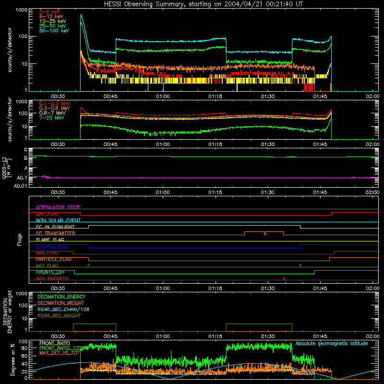Select the 25-50 keV legend label

click(52, 26)
